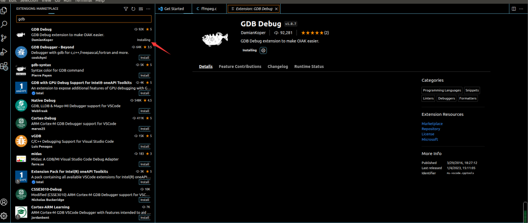The image size is (528, 223).
Task: Open the Accounts icon in activity bar
Action: 4,202
